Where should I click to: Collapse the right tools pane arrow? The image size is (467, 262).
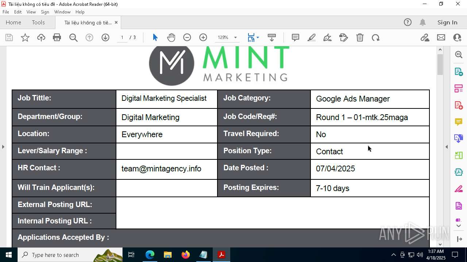446,147
